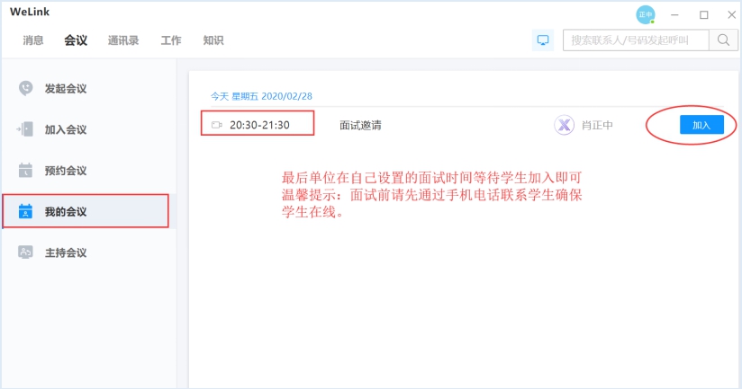Click the search magnifier icon
Viewport: 742px width, 389px height.
pyautogui.click(x=723, y=40)
